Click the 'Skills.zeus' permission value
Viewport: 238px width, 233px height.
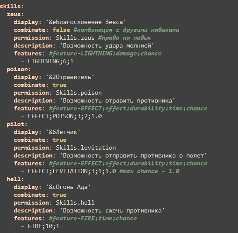click(x=75, y=38)
